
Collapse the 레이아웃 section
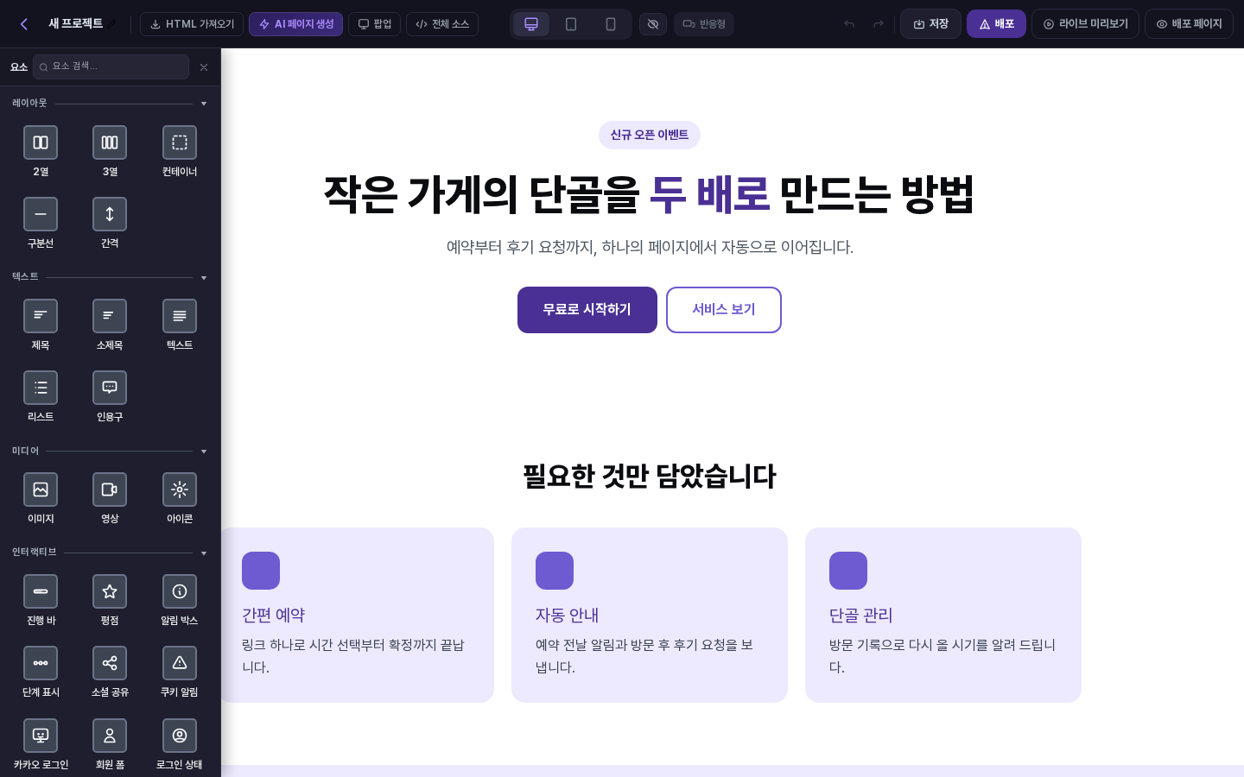point(204,104)
